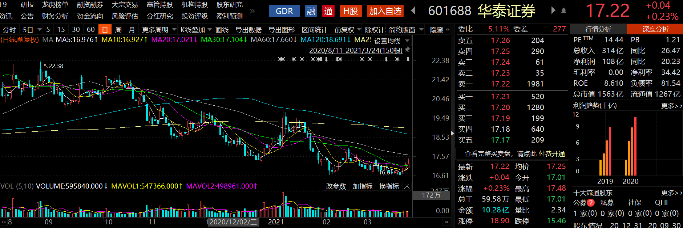Switch to the 深度分析 tab
This screenshot has width=683, height=228.
pos(655,29)
